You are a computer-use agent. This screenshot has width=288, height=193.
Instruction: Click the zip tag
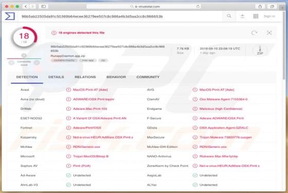(x=103, y=60)
